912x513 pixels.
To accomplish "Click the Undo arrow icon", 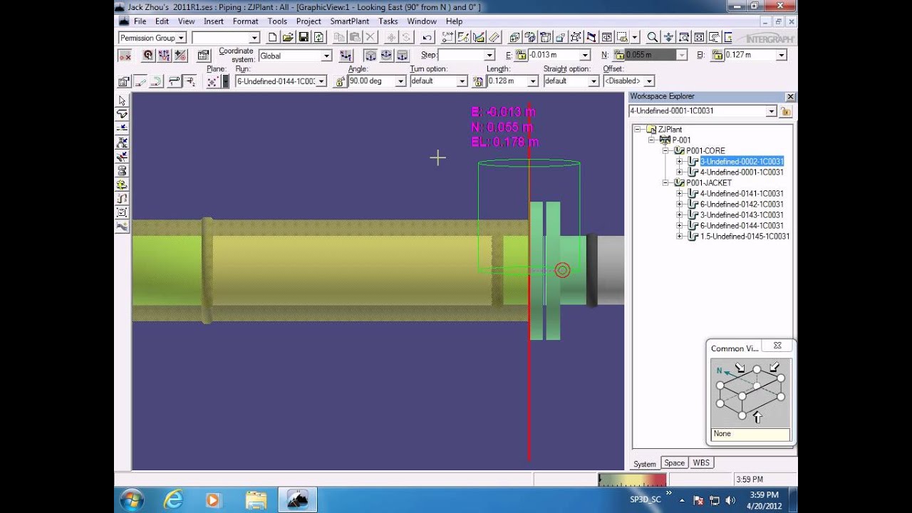I will tap(427, 38).
